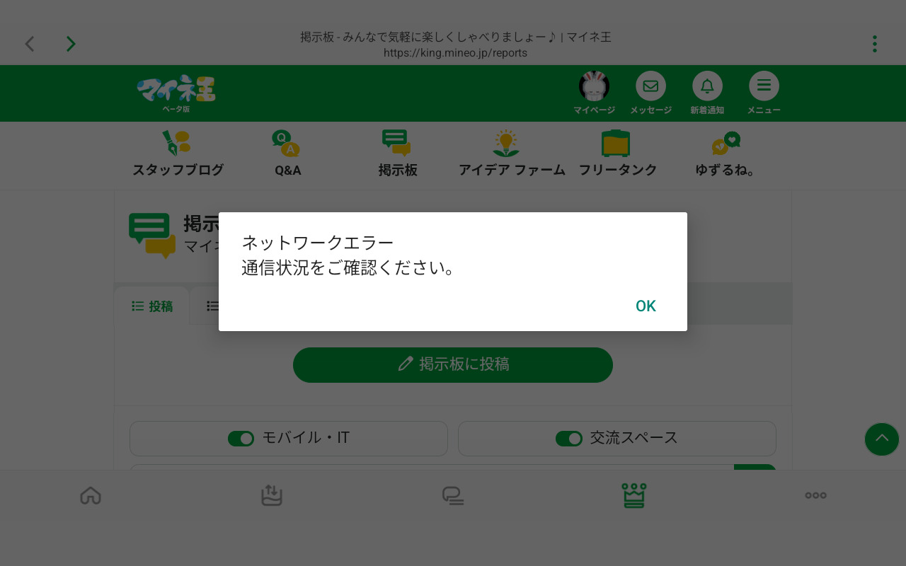906x566 pixels.
Task: Open the Q&A section icon
Action: (287, 144)
